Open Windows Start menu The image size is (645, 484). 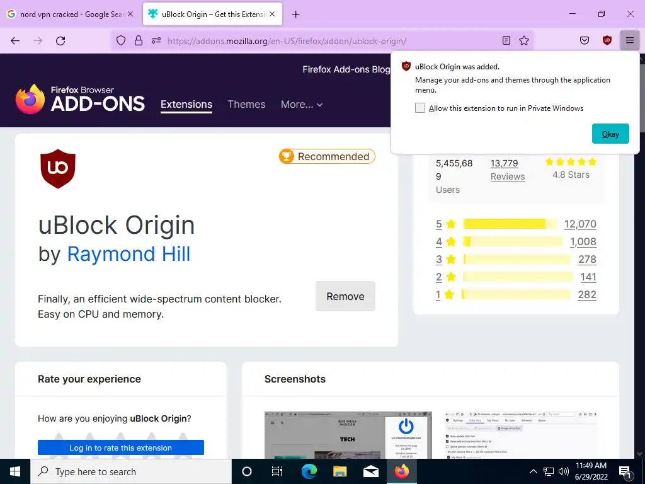click(x=15, y=471)
